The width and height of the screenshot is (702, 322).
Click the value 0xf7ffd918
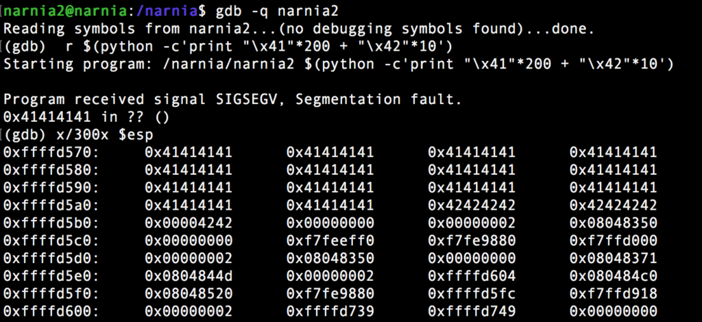click(613, 295)
